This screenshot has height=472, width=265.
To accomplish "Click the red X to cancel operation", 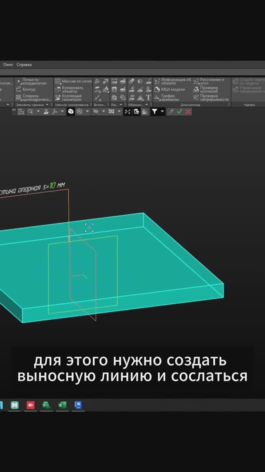I will pyautogui.click(x=188, y=112).
